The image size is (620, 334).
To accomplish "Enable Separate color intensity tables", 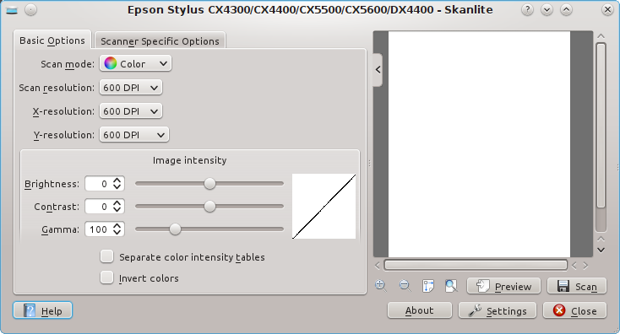I will 106,256.
